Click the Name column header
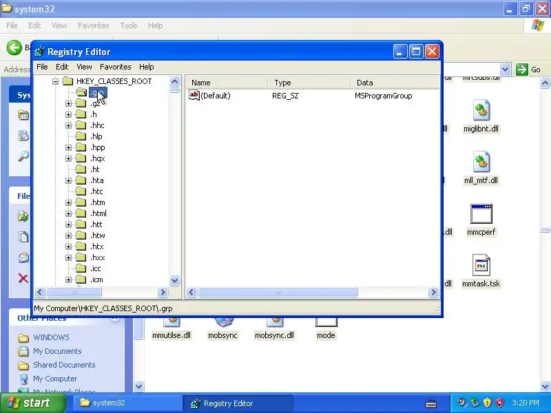 (227, 83)
